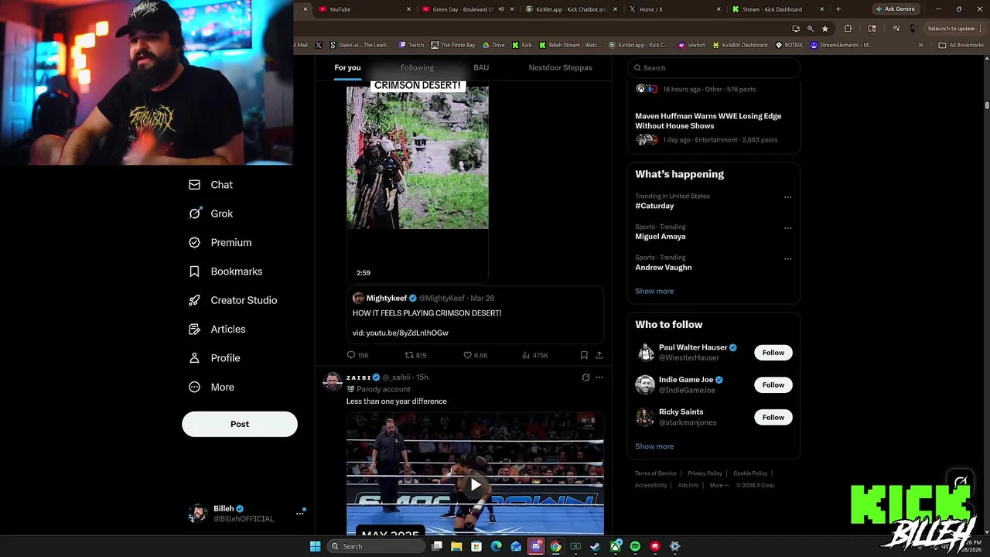Click the Premium sidebar icon
Screen dimensions: 990x557
[194, 242]
